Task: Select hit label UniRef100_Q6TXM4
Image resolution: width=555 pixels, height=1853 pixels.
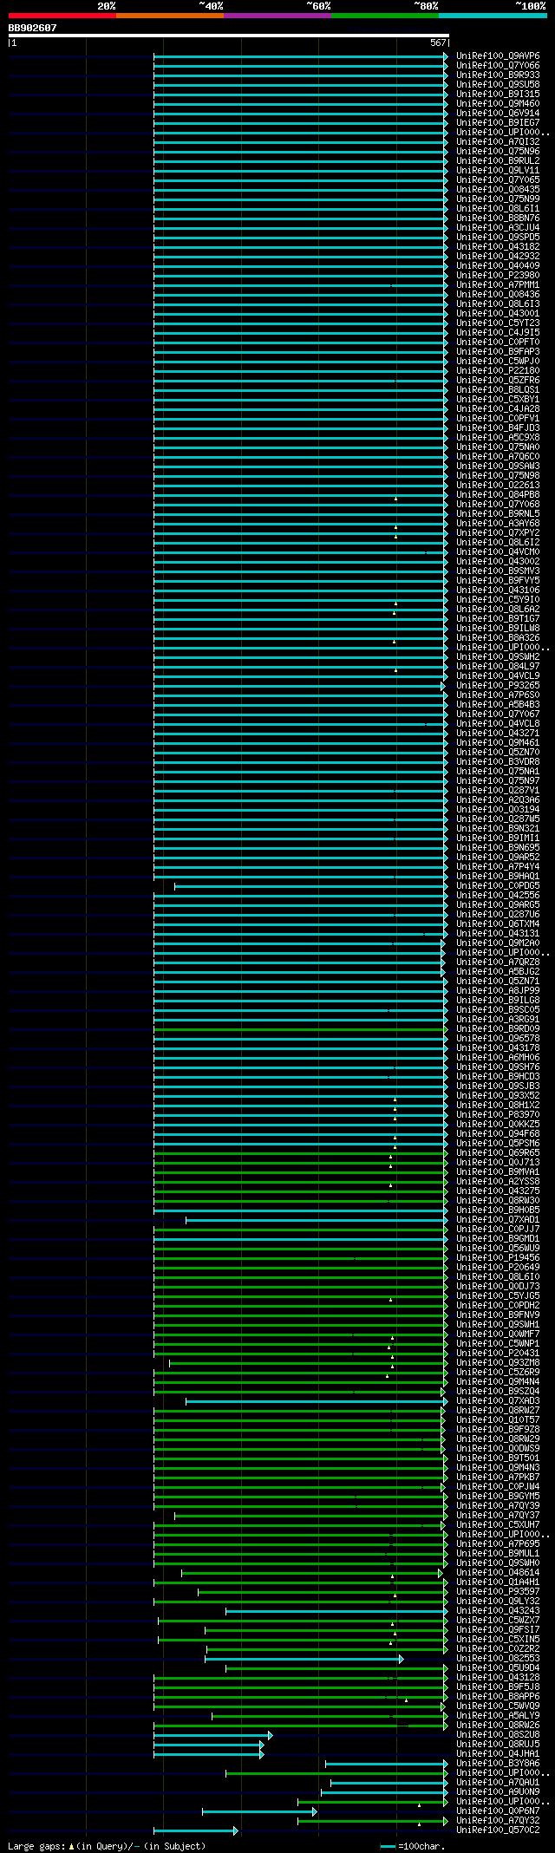Action: click(x=498, y=923)
